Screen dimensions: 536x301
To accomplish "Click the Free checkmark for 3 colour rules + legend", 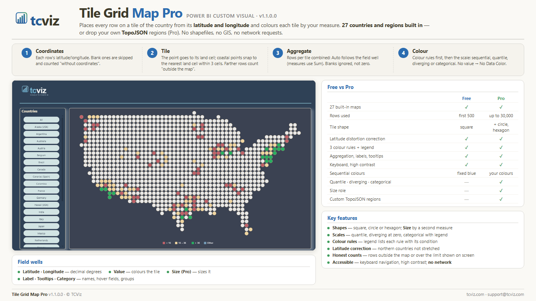I will pyautogui.click(x=467, y=147).
